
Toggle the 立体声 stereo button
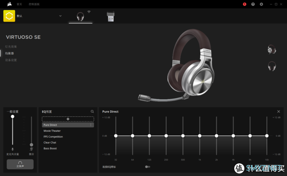20,164
